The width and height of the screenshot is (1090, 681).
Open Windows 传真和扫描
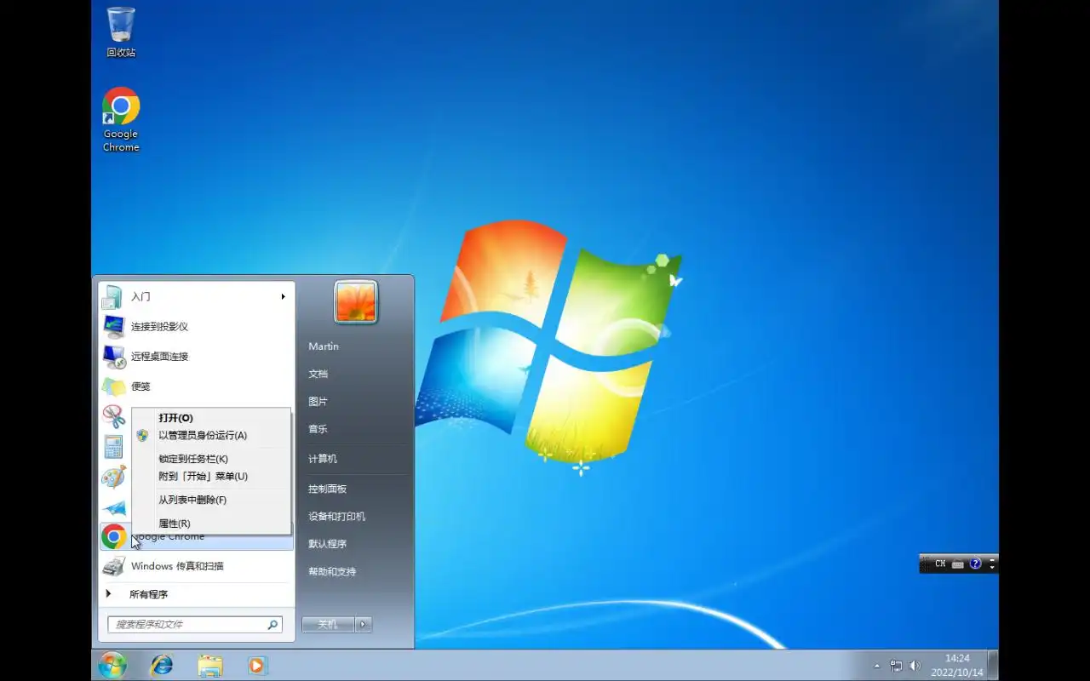pos(197,566)
